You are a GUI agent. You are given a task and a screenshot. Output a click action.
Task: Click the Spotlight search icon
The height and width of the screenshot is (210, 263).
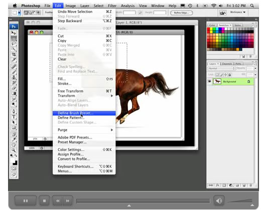click(x=252, y=5)
